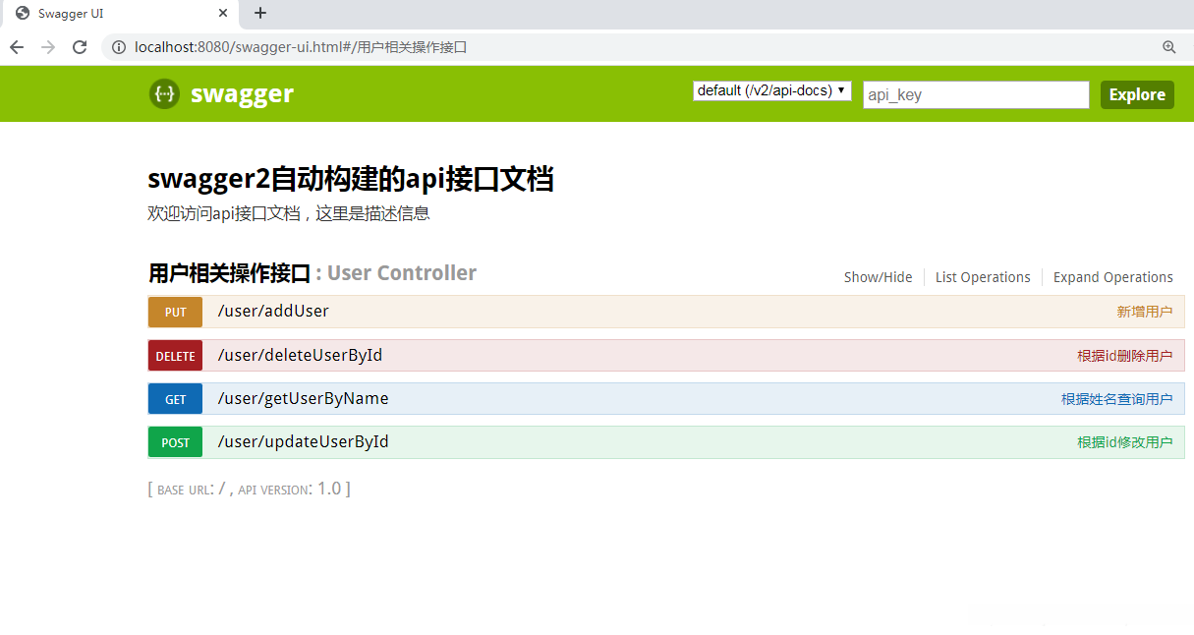
Task: Click the Explore button
Action: (1137, 94)
